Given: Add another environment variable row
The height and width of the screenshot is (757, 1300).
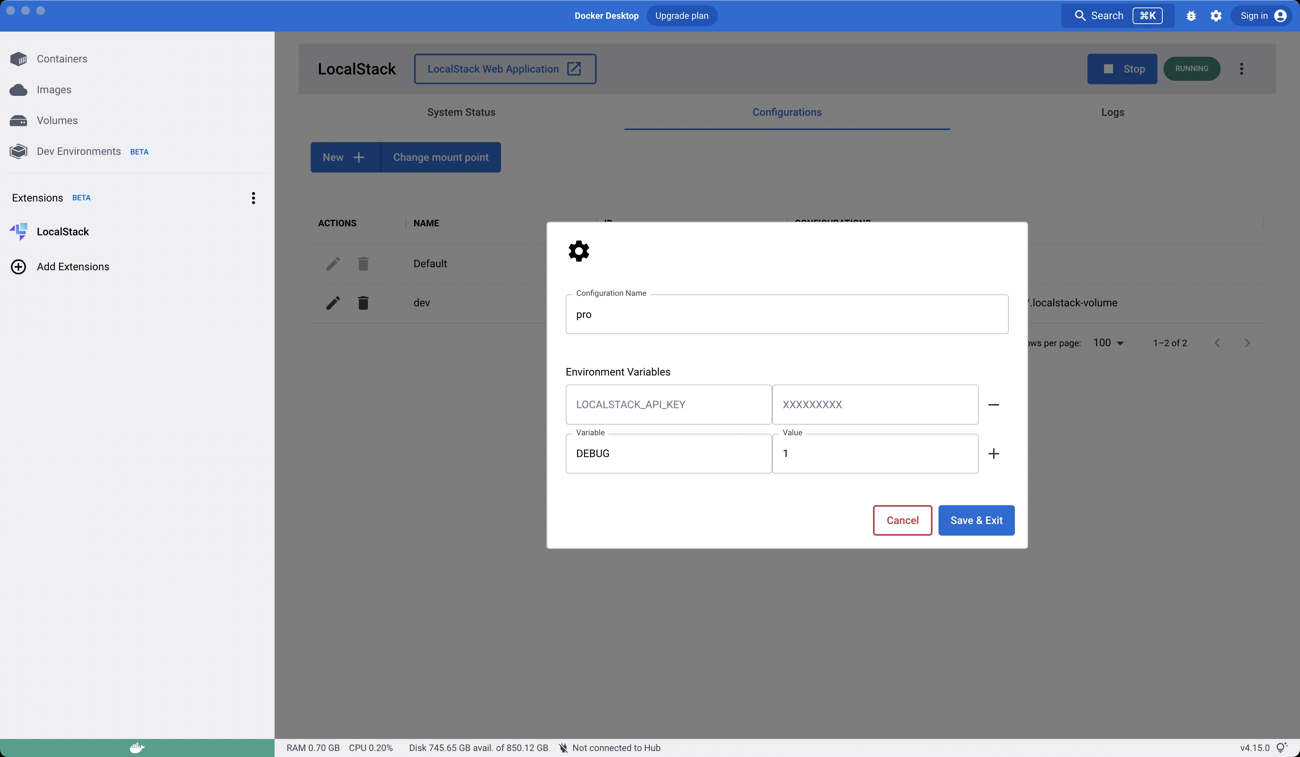Looking at the screenshot, I should [x=994, y=453].
